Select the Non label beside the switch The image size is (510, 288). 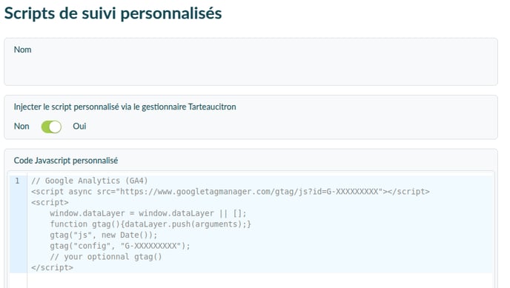[21, 127]
